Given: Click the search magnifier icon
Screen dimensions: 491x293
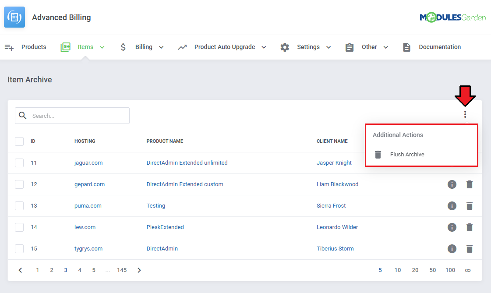Looking at the screenshot, I should [22, 116].
